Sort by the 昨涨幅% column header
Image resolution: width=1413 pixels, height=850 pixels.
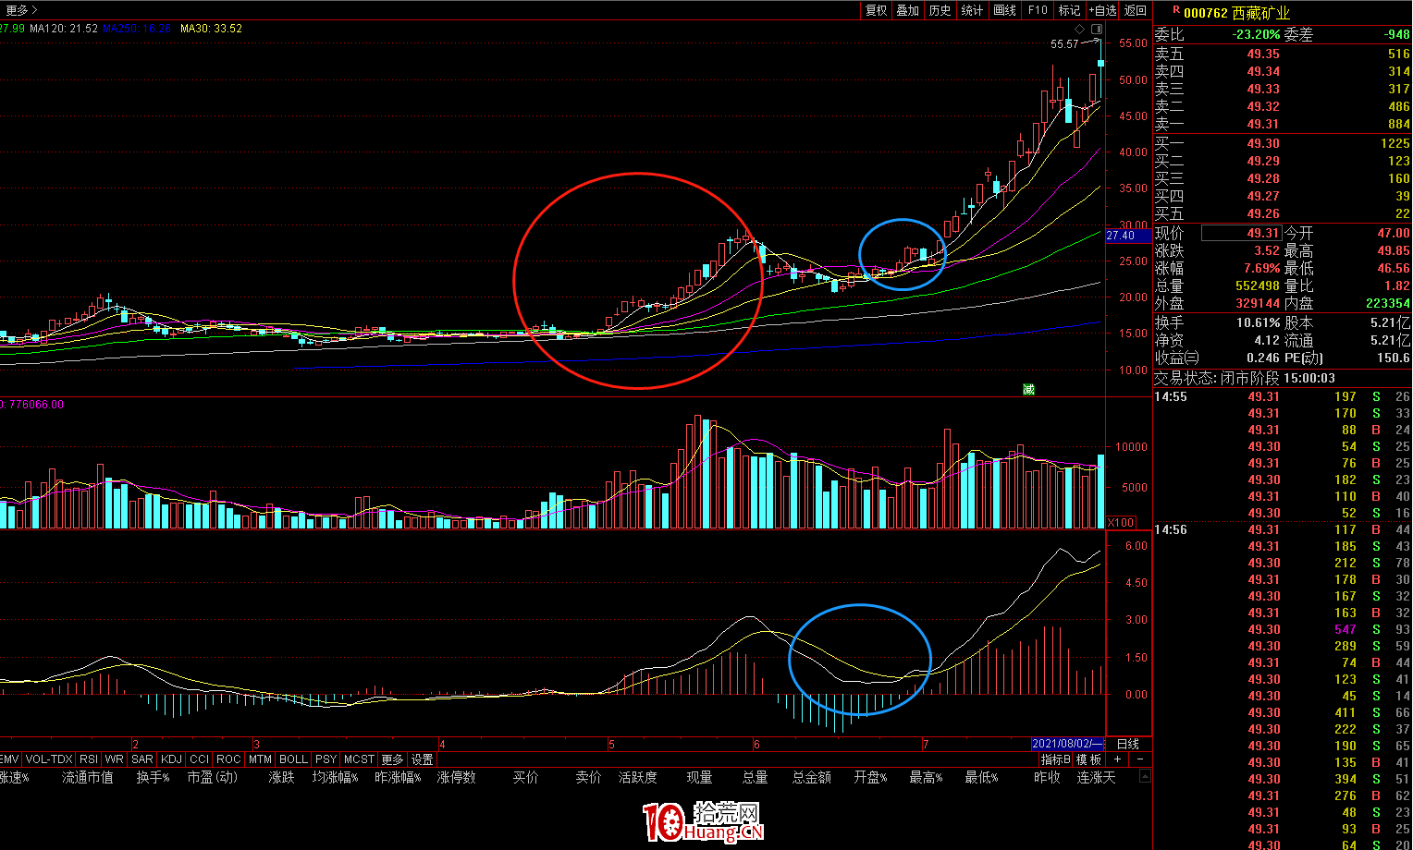pos(399,777)
